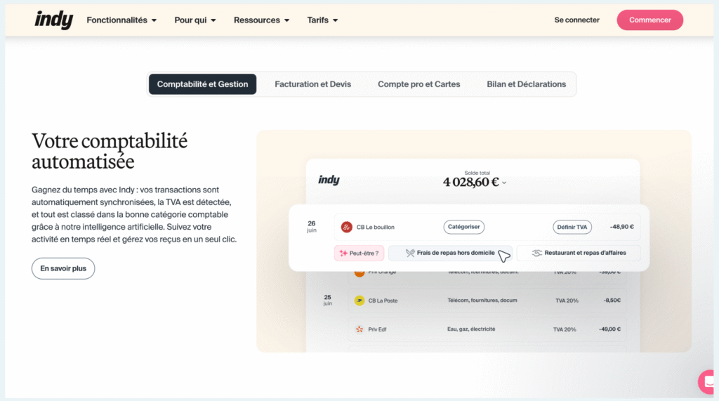Expand the Fonctionnalités menu
The height and width of the screenshot is (401, 719).
click(121, 20)
